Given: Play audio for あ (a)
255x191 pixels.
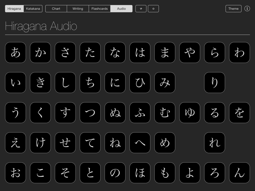Looking at the screenshot, I should coord(16,52).
